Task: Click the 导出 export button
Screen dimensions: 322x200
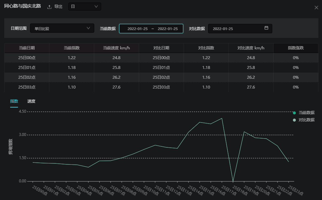Action: (x=58, y=7)
